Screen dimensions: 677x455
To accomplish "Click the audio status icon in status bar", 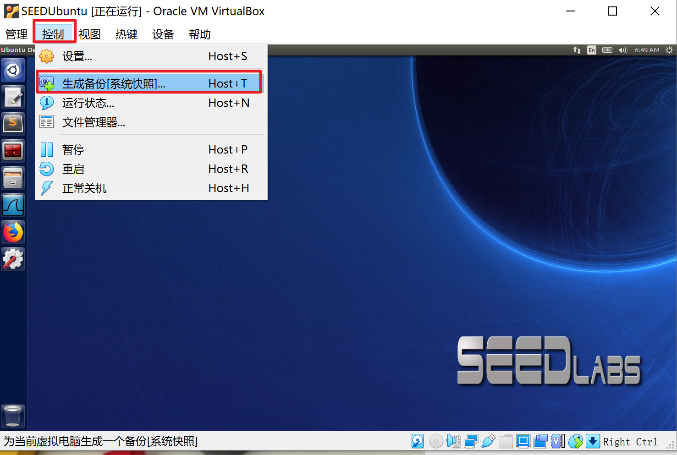I will (453, 441).
